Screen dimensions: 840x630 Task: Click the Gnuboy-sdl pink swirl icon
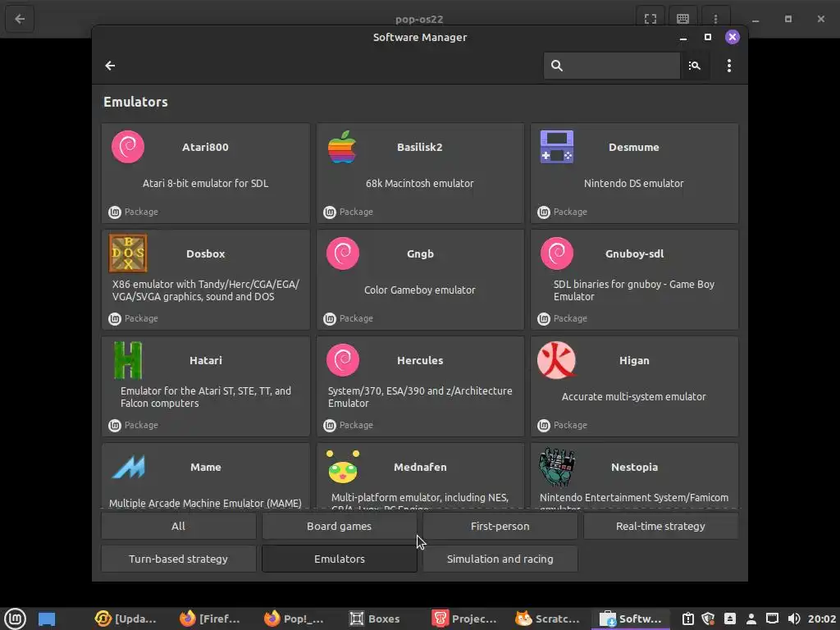(557, 253)
